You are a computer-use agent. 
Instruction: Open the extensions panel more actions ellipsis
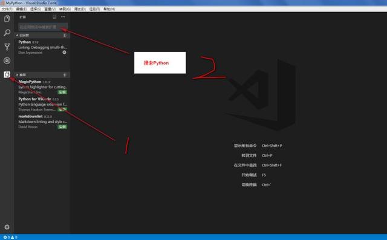(63, 17)
